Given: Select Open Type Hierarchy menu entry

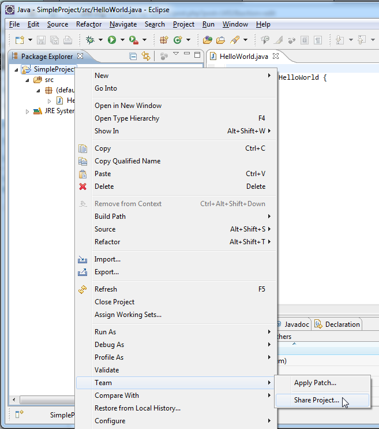Looking at the screenshot, I should pos(177,118).
